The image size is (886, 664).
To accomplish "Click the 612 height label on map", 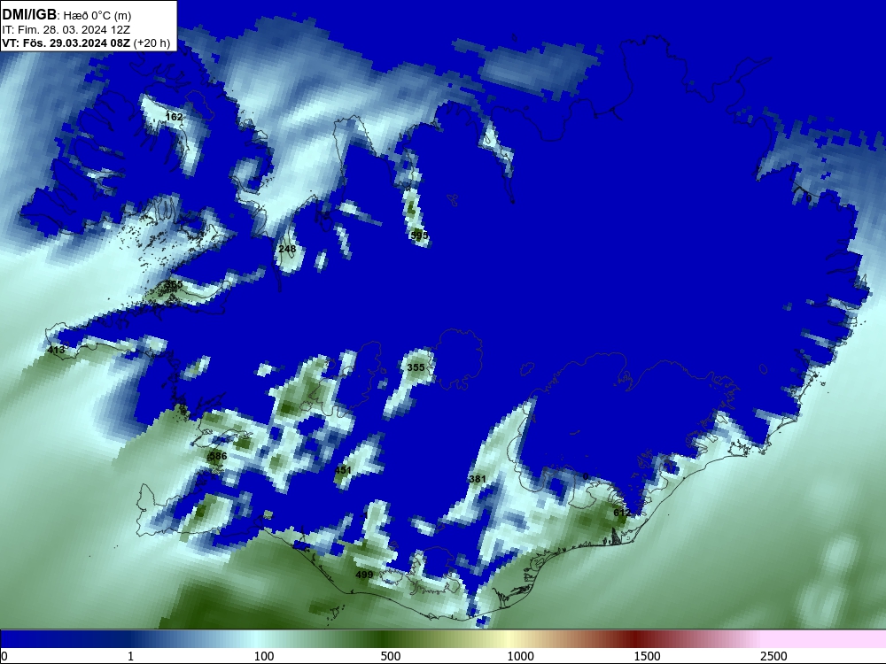I will pyautogui.click(x=622, y=513).
